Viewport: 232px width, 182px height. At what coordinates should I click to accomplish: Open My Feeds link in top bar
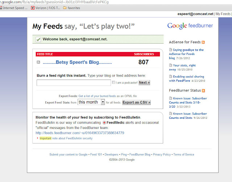coord(223,14)
